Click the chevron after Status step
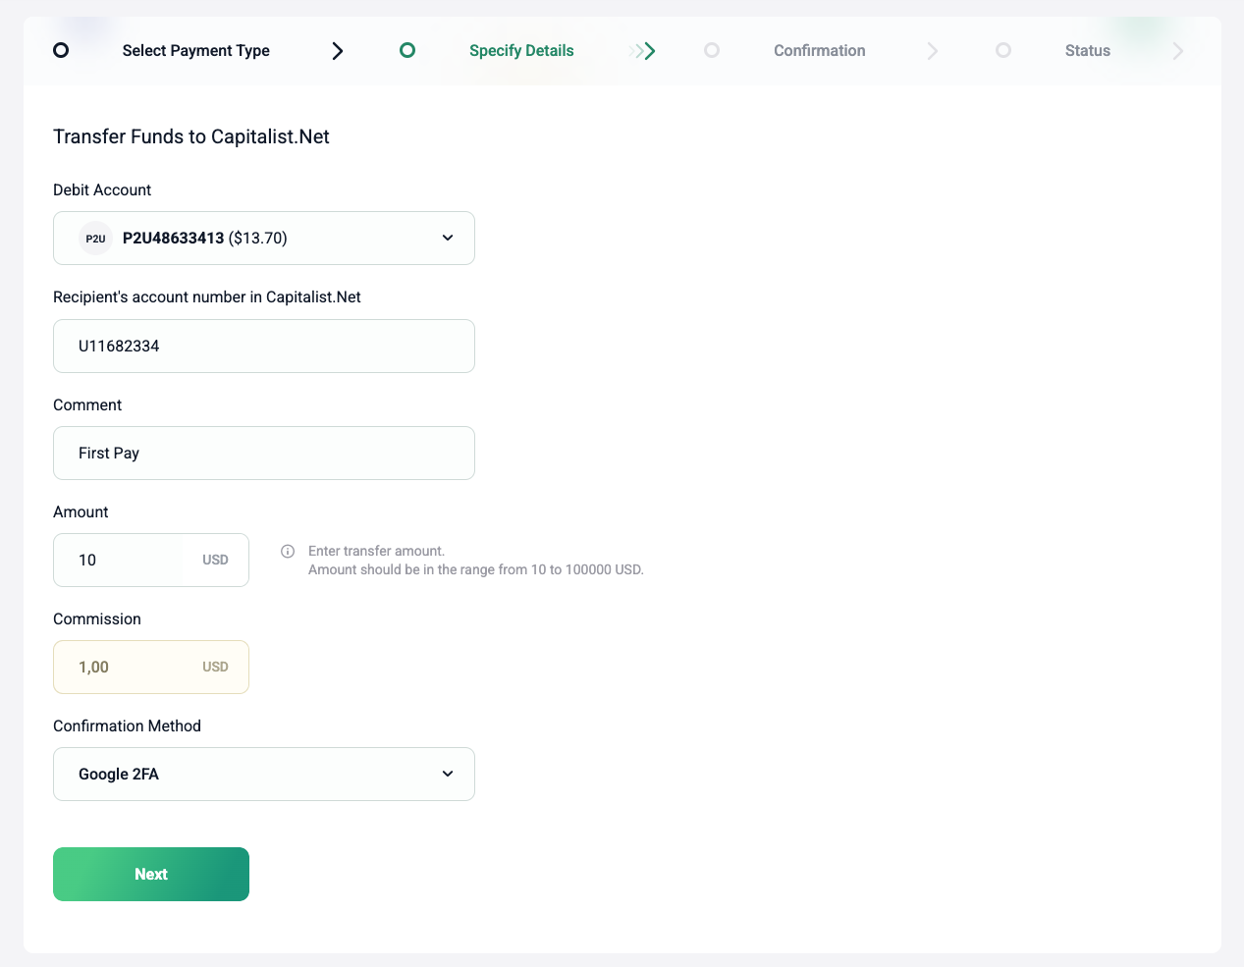Viewport: 1244px width, 967px height. [x=1178, y=51]
